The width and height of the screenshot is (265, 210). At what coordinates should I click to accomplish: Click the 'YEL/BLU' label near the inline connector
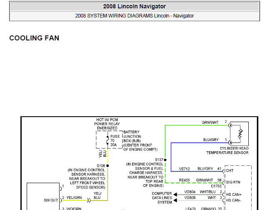(x=97, y=196)
